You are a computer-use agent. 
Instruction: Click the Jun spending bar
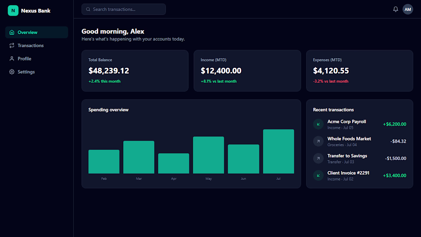tap(243, 159)
